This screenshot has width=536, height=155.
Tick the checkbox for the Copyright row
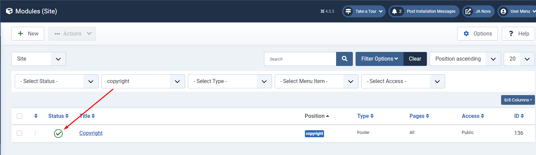pos(19,133)
